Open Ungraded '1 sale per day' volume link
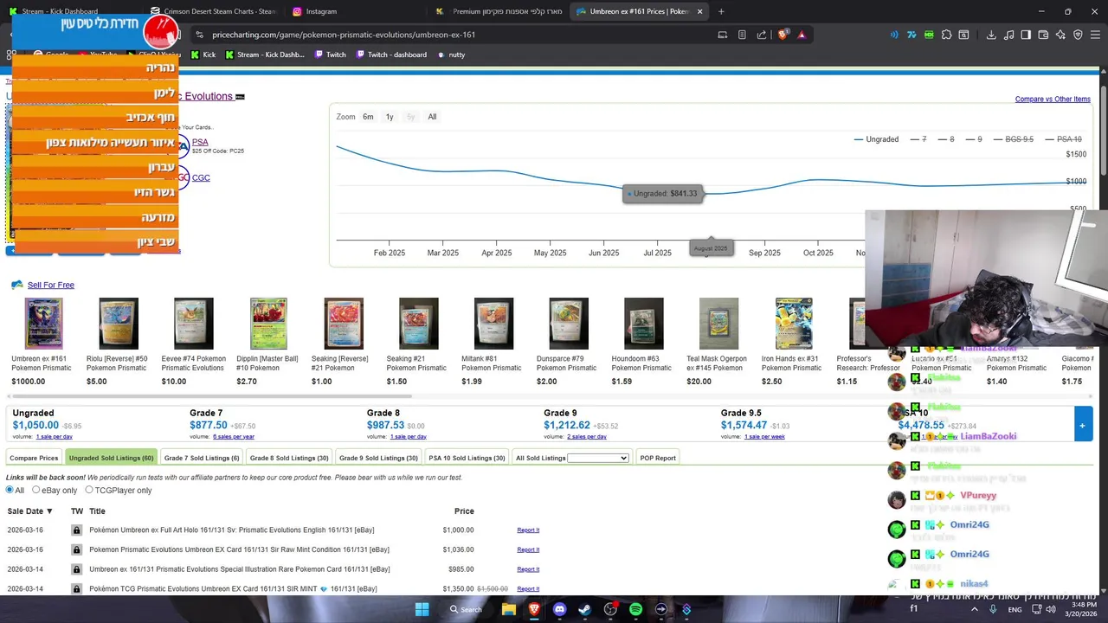The width and height of the screenshot is (1108, 623). click(x=54, y=437)
